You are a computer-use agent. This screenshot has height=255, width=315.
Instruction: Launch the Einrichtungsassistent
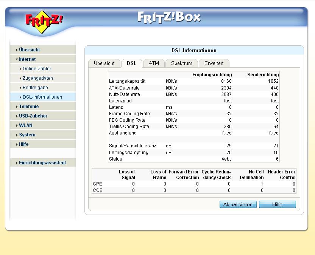(42, 163)
